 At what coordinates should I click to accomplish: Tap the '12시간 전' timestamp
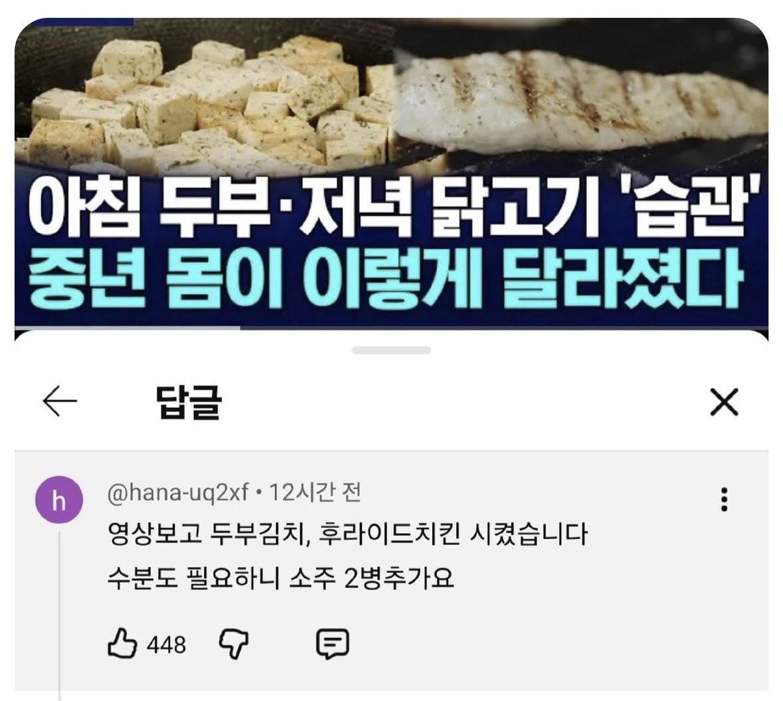315,493
